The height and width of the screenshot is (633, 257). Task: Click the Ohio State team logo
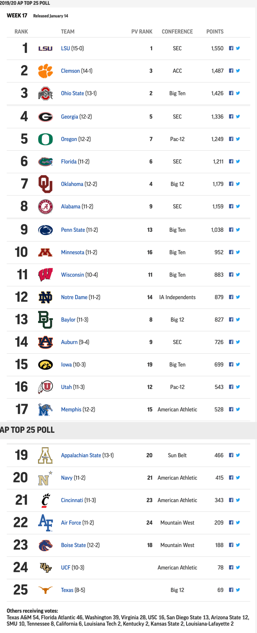[45, 93]
